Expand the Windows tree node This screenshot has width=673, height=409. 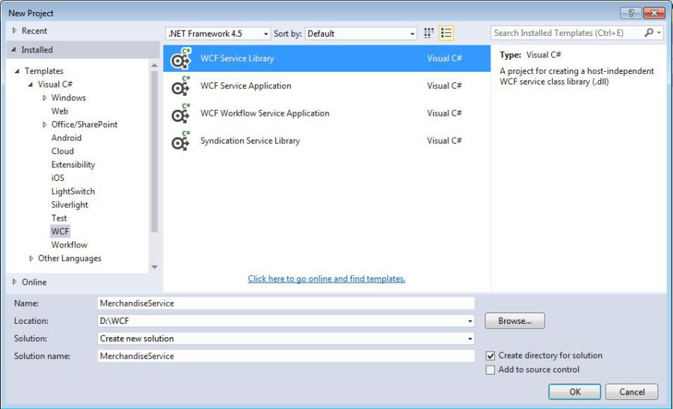44,98
